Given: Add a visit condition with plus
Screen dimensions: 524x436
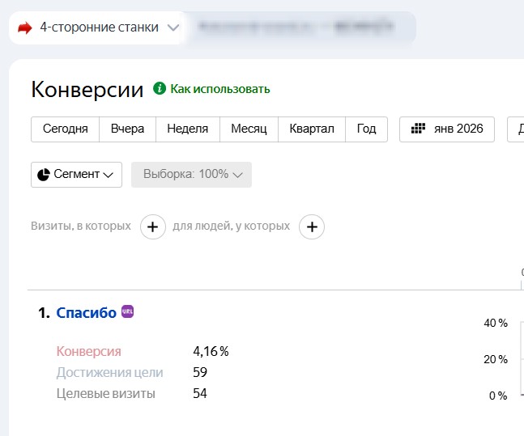Looking at the screenshot, I should point(153,227).
